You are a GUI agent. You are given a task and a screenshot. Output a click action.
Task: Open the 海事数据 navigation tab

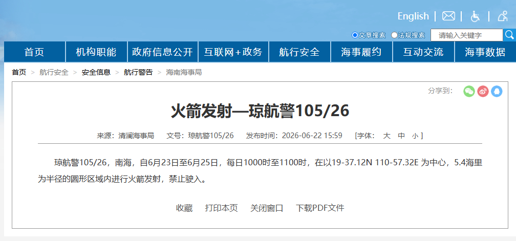click(485, 52)
